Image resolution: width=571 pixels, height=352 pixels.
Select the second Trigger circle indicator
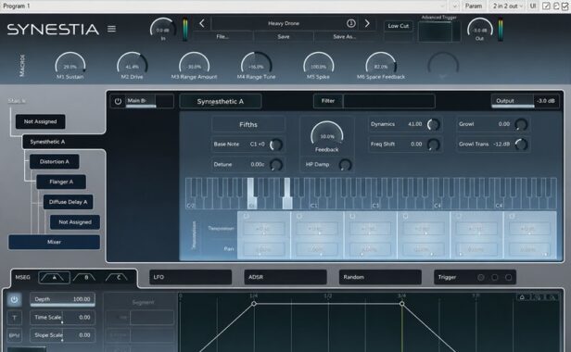(495, 277)
